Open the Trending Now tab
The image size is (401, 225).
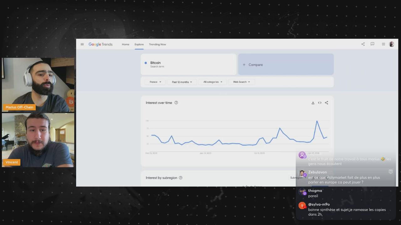[158, 44]
